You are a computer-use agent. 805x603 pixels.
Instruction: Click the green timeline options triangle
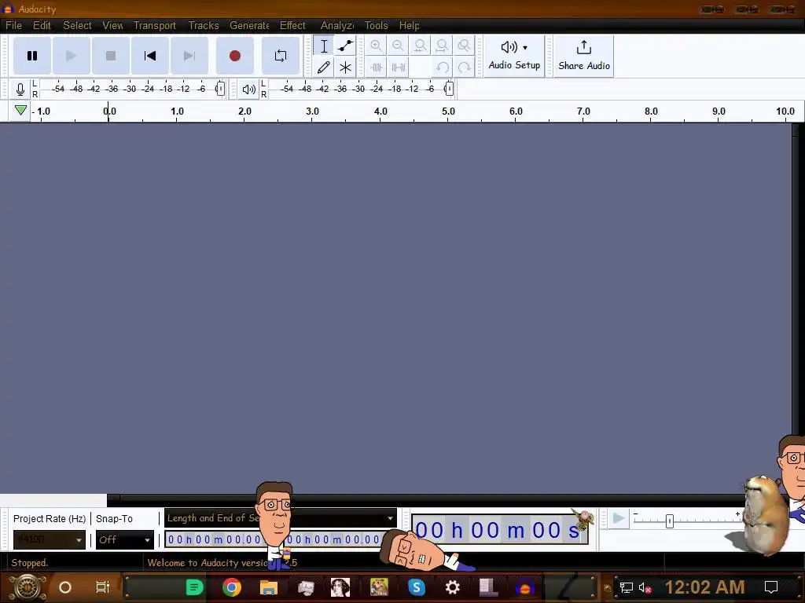[20, 110]
